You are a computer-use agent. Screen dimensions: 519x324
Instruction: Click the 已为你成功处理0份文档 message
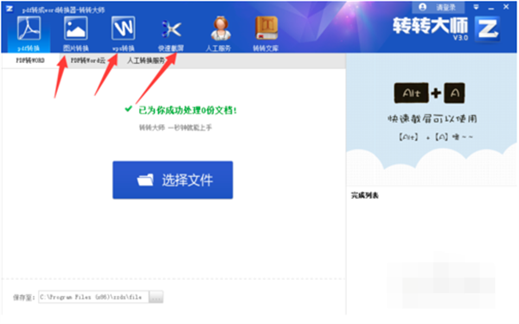coord(188,110)
